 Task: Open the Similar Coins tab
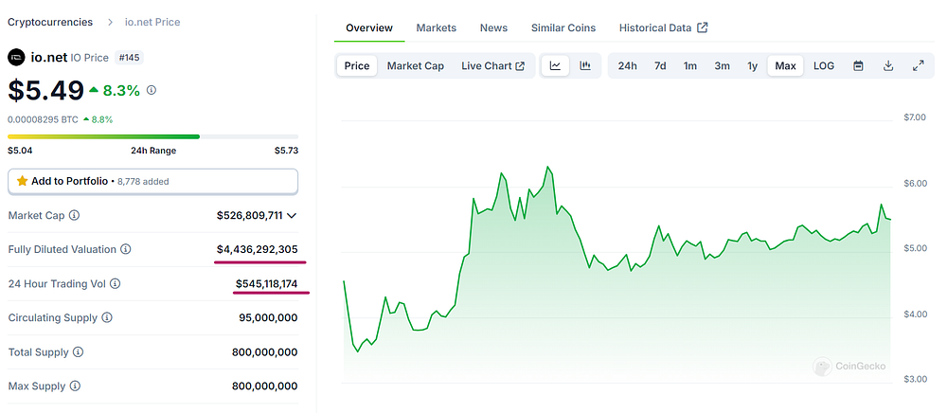563,27
